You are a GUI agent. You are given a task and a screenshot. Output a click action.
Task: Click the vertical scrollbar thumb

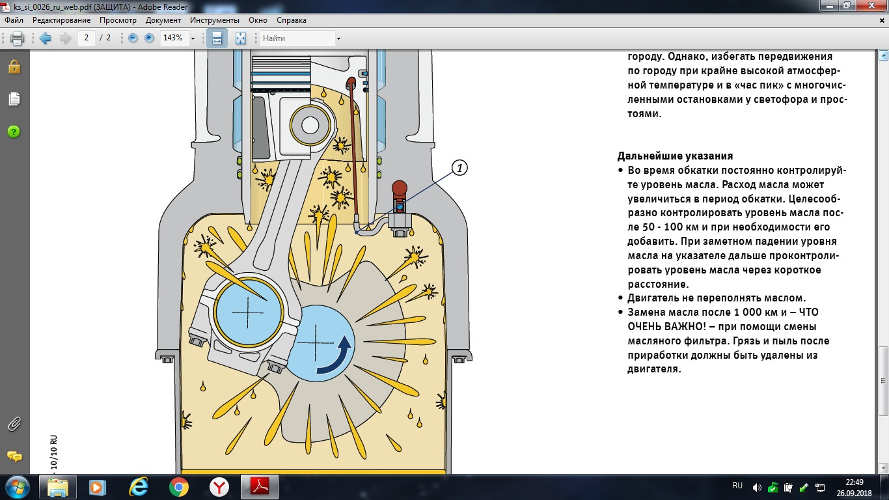(883, 381)
